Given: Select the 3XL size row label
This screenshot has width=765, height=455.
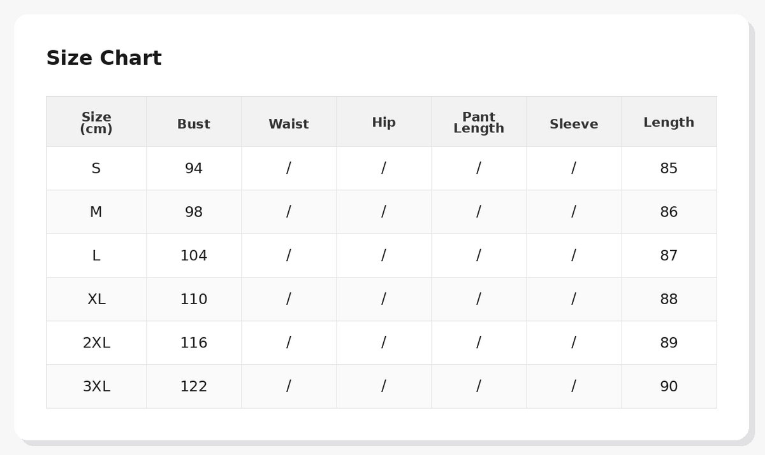Looking at the screenshot, I should [x=96, y=387].
